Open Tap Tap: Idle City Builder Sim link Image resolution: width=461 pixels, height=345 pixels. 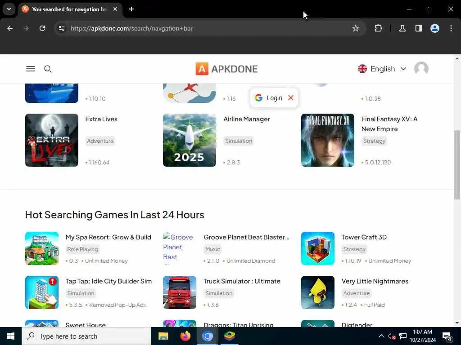[108, 281]
